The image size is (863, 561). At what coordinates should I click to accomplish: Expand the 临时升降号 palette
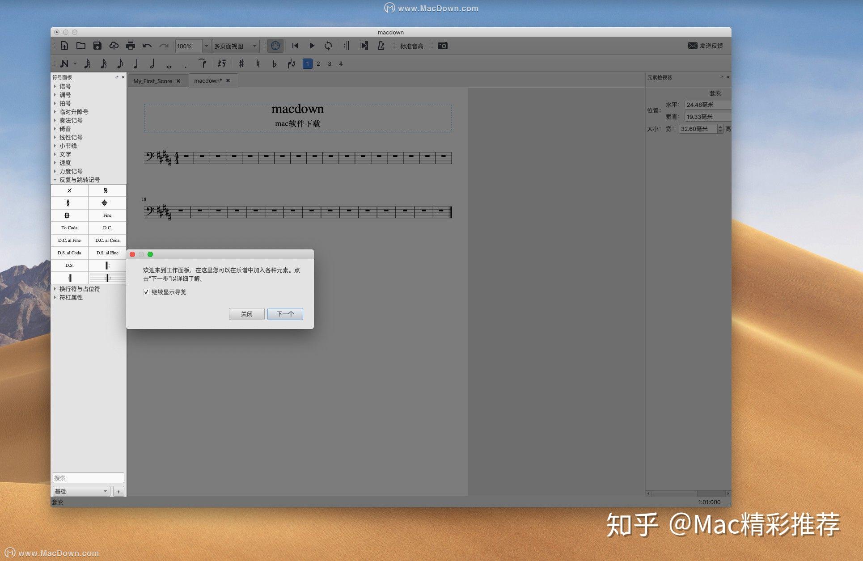point(55,112)
